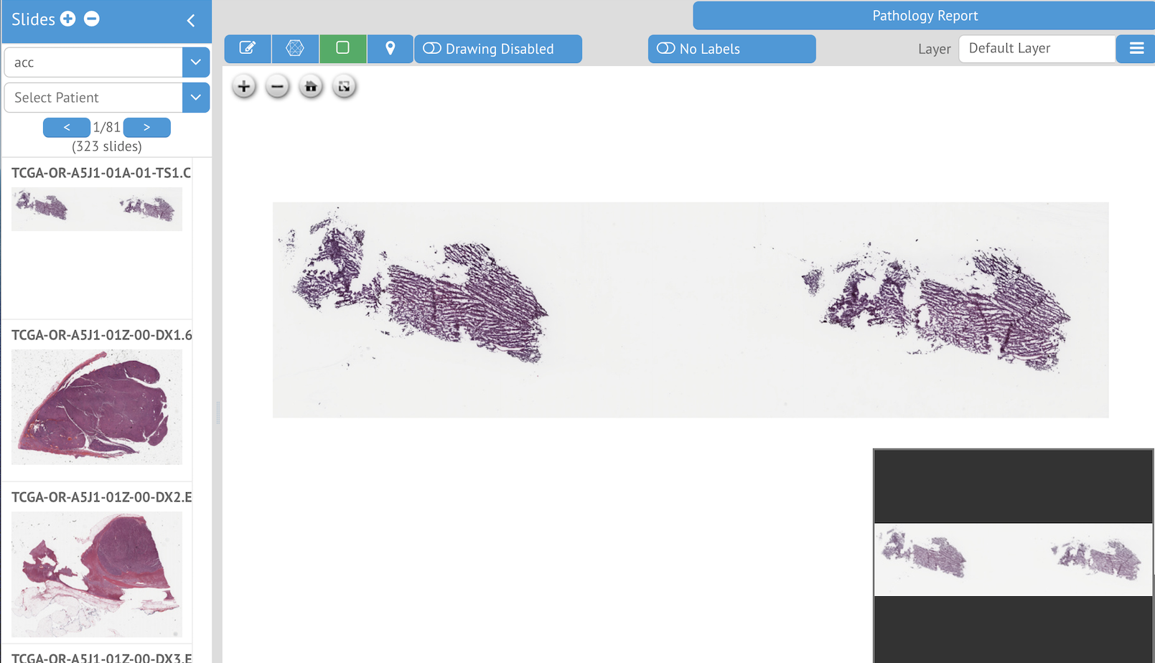This screenshot has height=663, width=1155.
Task: Open the Pathology Report tab
Action: [x=924, y=16]
